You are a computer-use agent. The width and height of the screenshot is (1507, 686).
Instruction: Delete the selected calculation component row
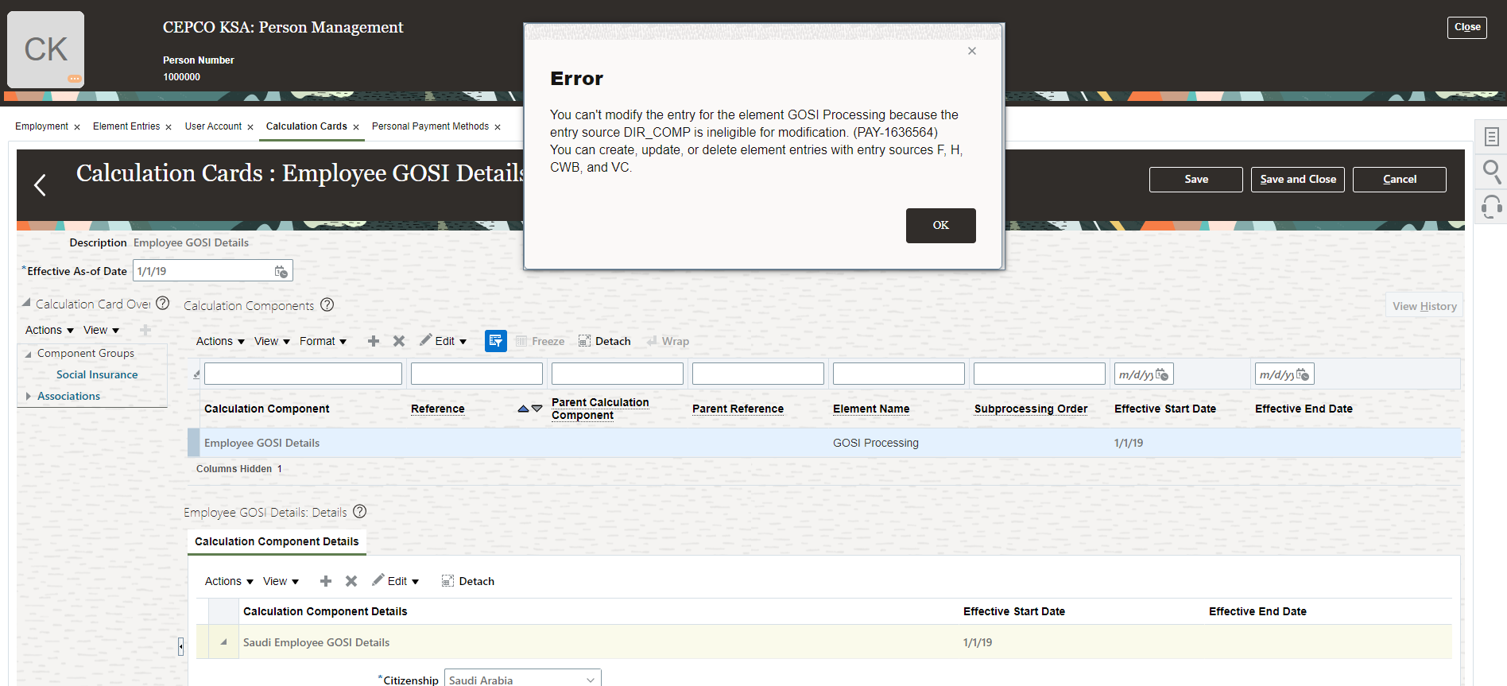tap(399, 341)
